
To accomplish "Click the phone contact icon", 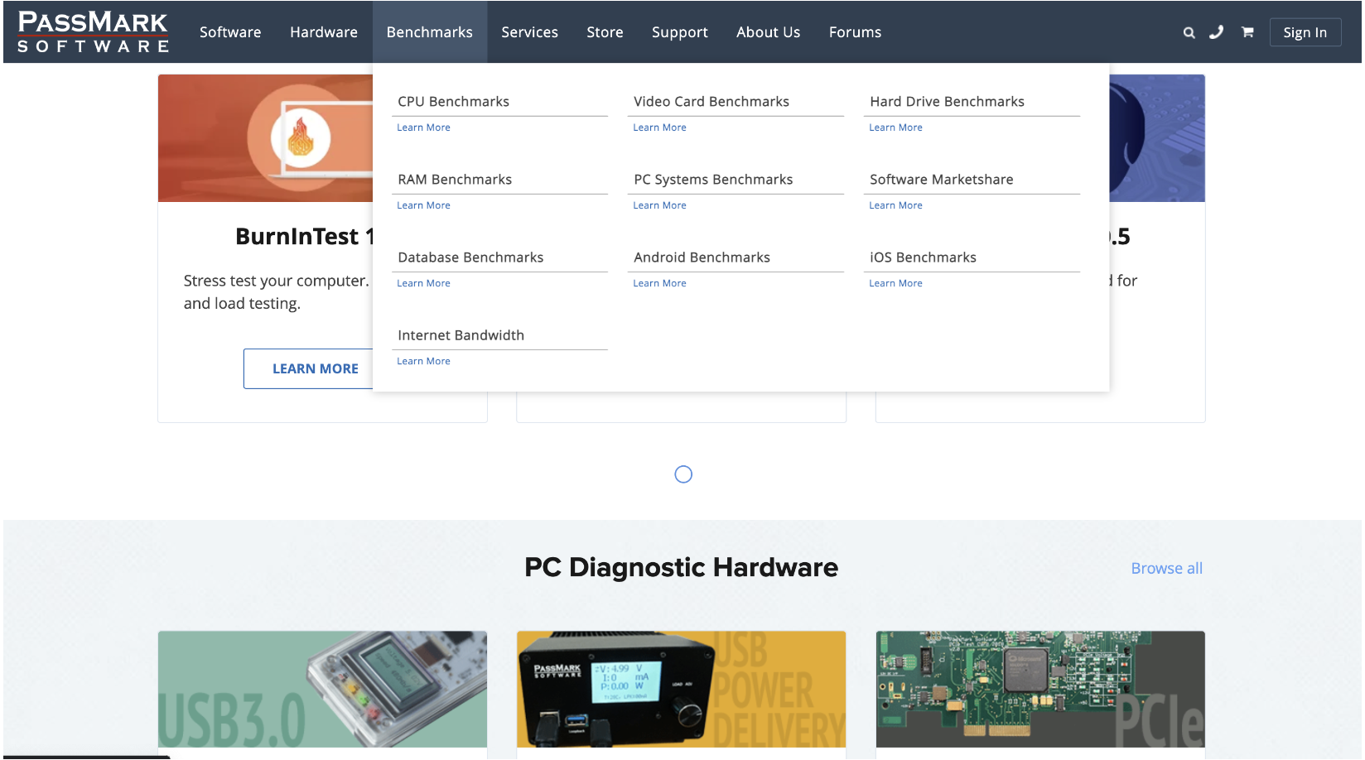I will [x=1216, y=32].
